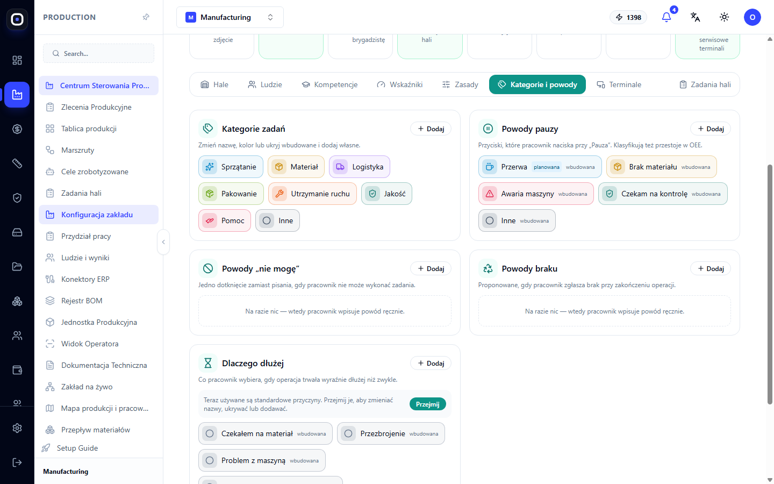Switch to the Ludzie tab
The image size is (774, 484).
point(265,84)
